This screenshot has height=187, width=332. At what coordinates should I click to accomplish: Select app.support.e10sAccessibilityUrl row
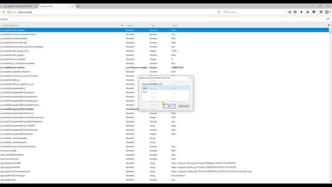pyautogui.click(x=164, y=171)
